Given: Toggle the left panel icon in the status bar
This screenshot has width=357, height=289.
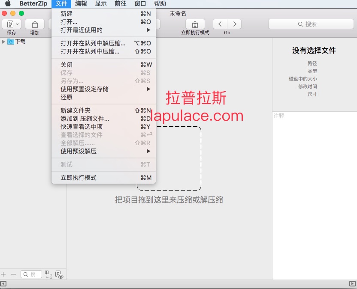Looking at the screenshot, I should [x=3, y=283].
